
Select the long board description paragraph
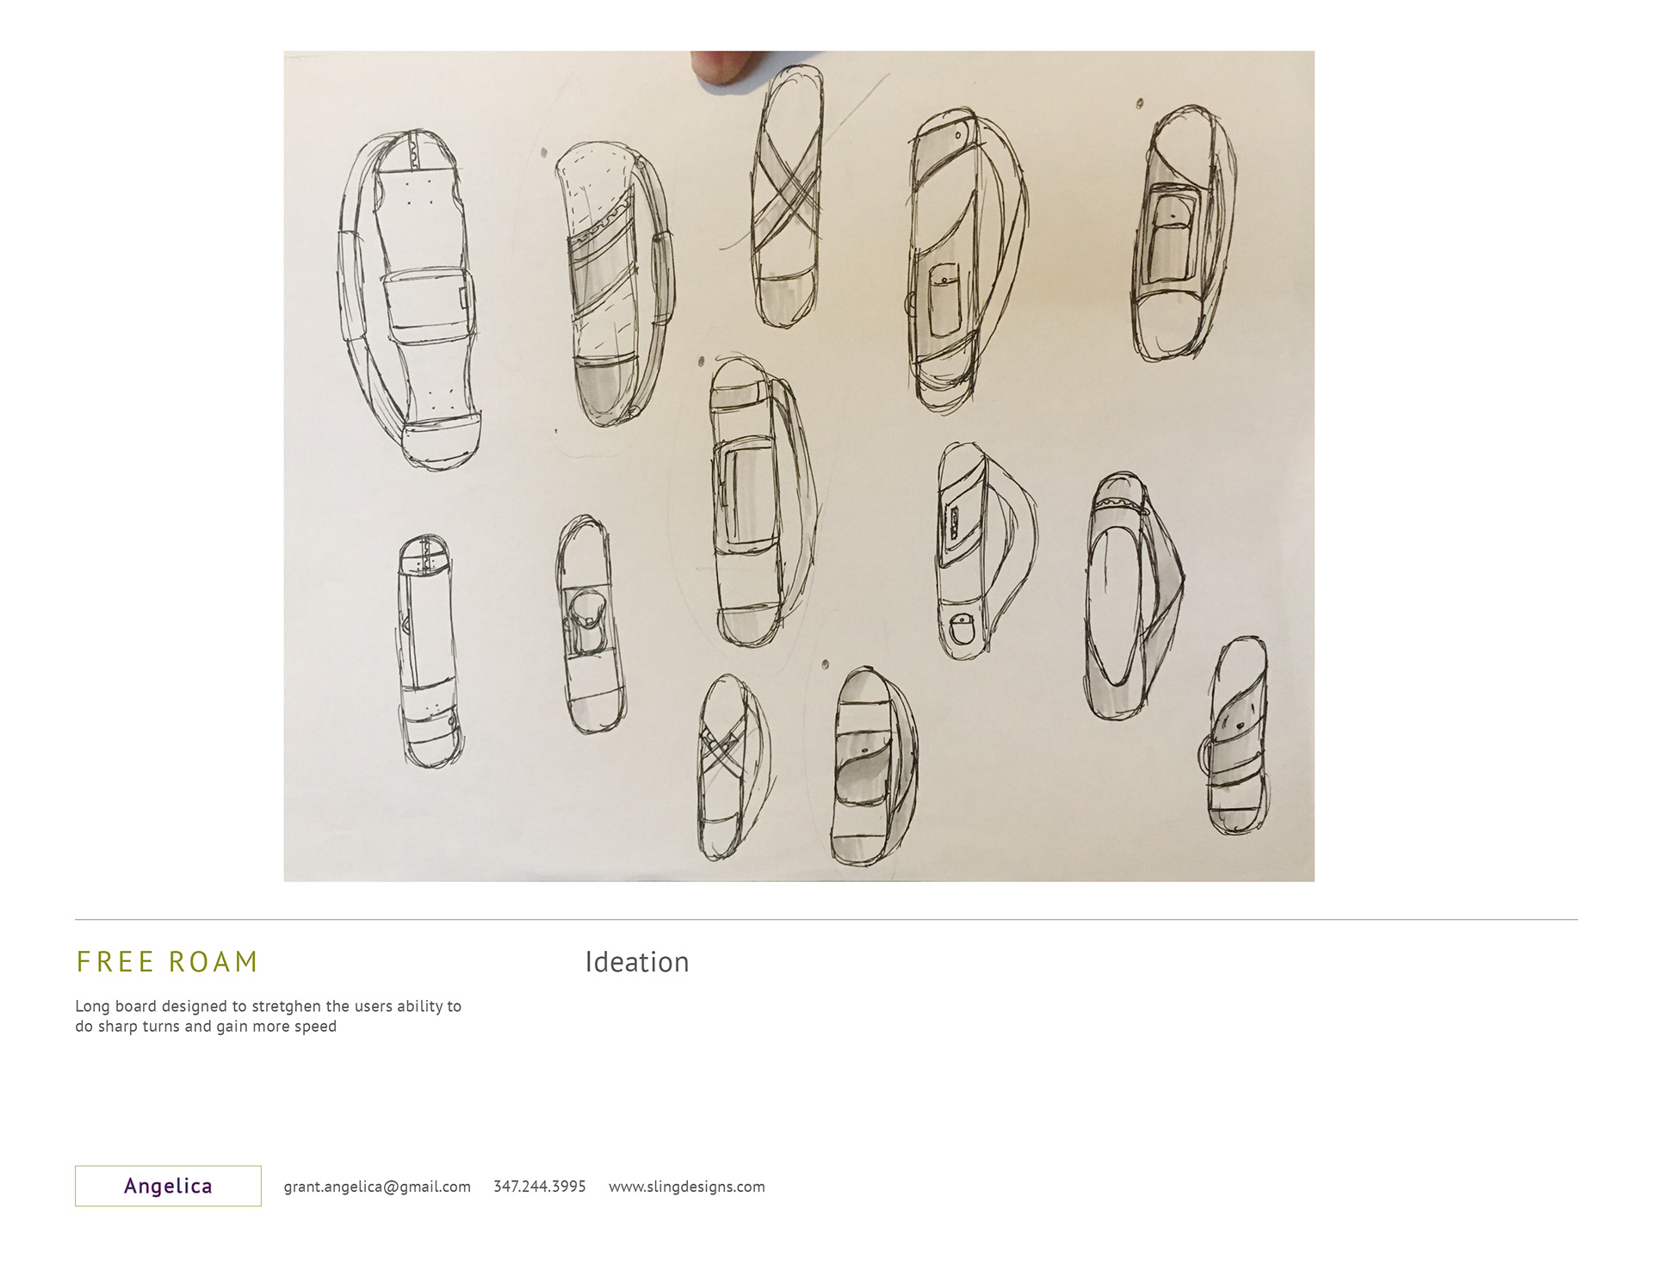coord(268,1016)
